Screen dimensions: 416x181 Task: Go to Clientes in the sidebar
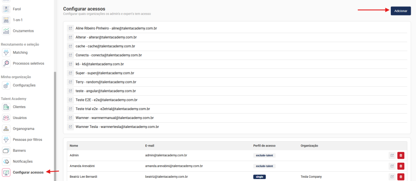(x=6, y=107)
